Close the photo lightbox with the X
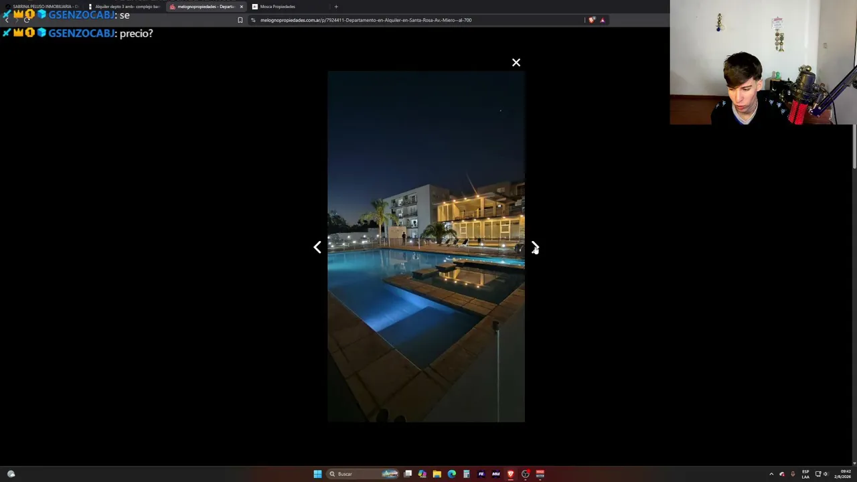Screen dimensions: 857x482 [516, 62]
